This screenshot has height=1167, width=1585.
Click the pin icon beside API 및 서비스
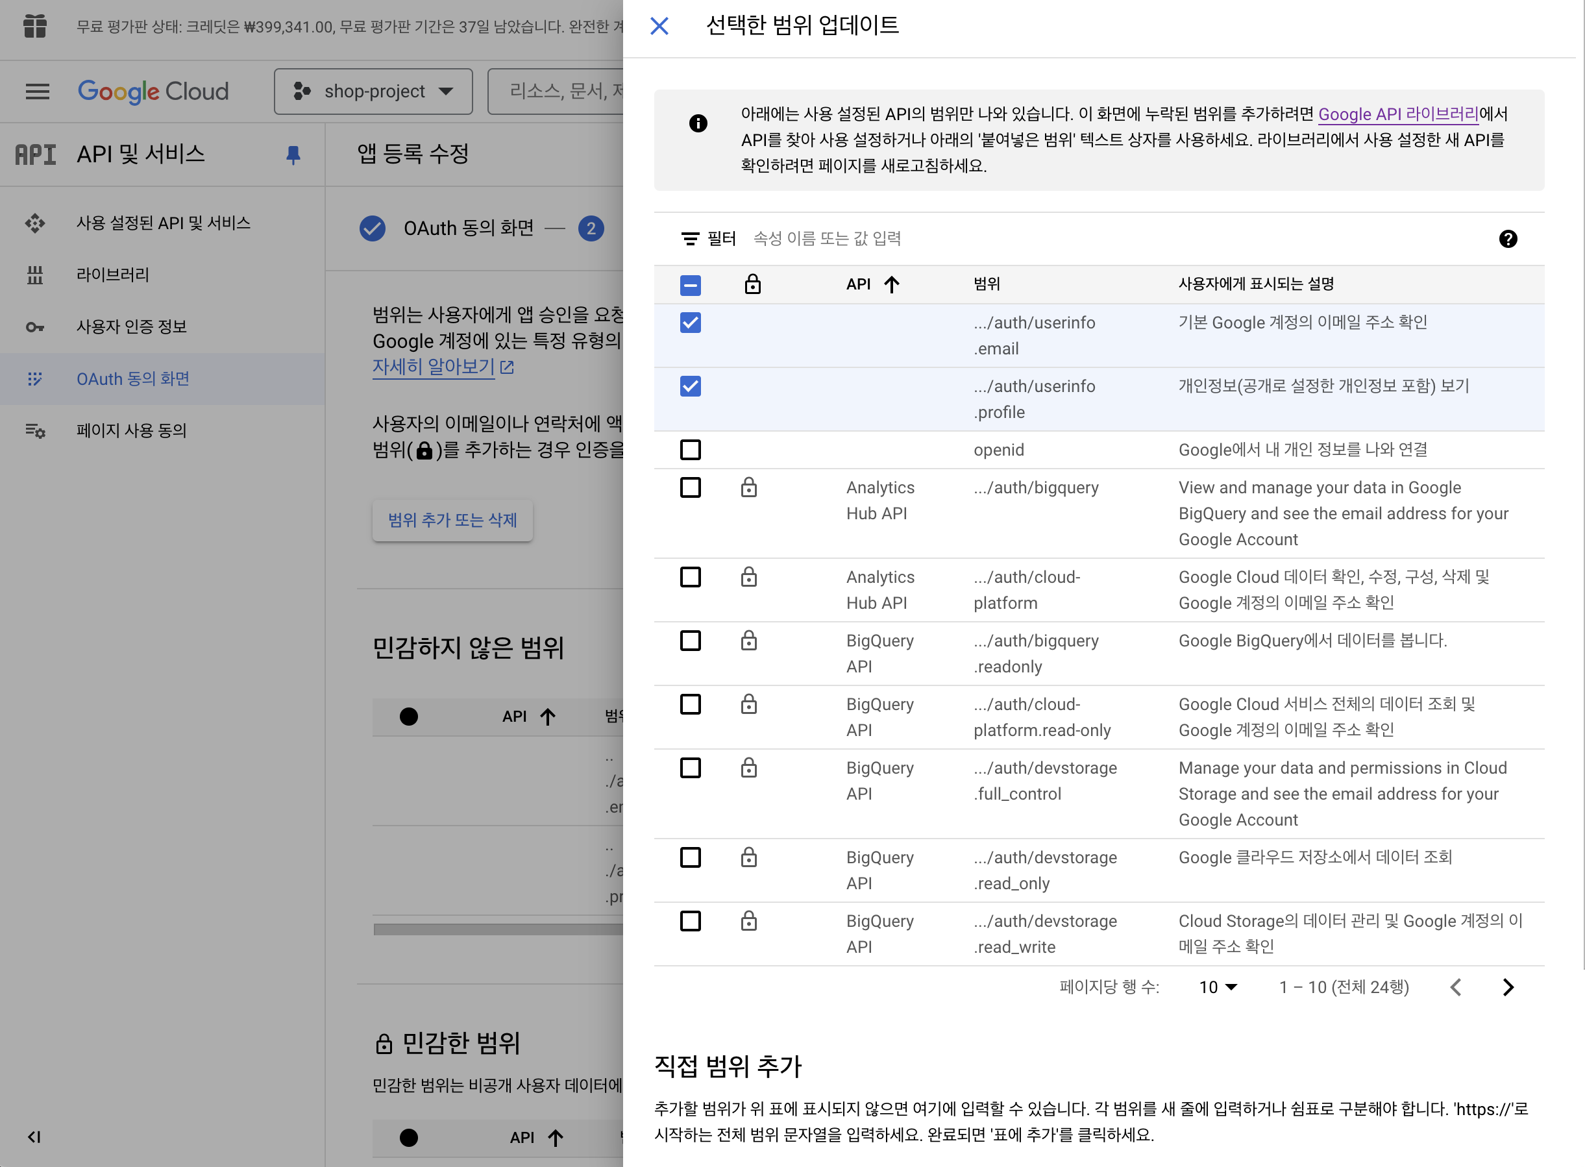click(293, 154)
